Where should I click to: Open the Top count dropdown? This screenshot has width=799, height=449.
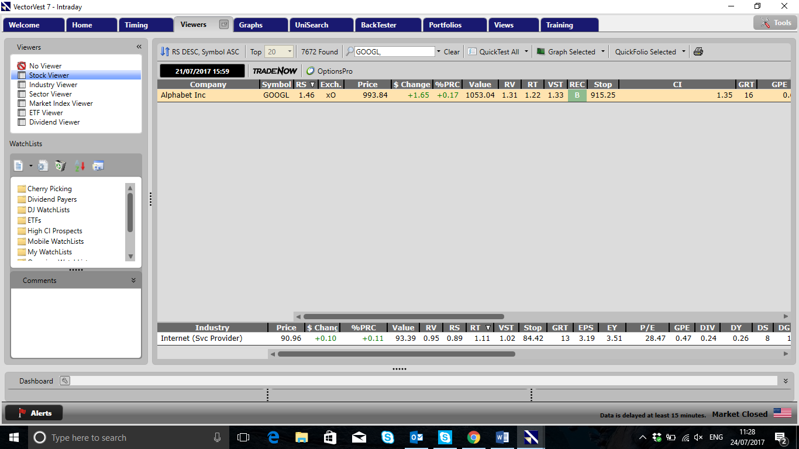pyautogui.click(x=290, y=51)
